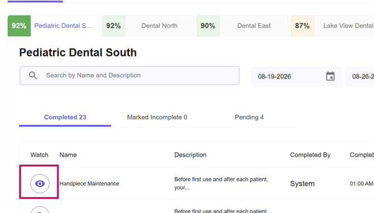Click the search magnifier icon
374x213 pixels.
33,75
